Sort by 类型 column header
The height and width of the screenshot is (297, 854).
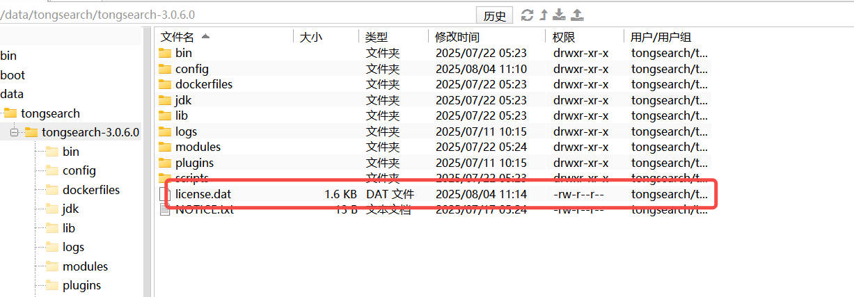pos(377,37)
